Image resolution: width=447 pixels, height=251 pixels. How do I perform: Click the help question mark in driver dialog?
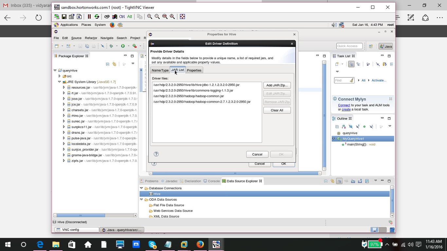156,154
